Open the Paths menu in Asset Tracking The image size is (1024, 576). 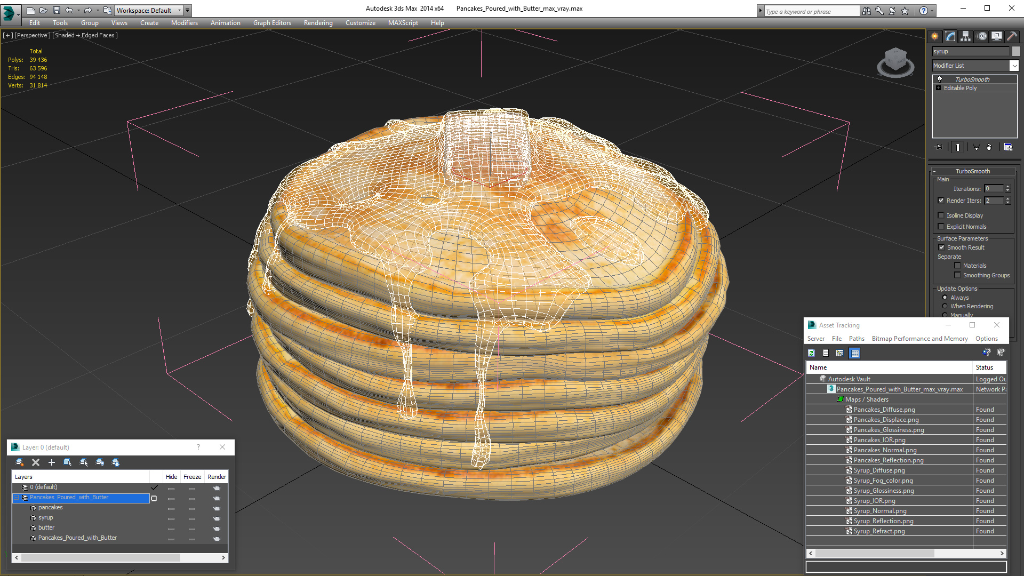pos(857,339)
